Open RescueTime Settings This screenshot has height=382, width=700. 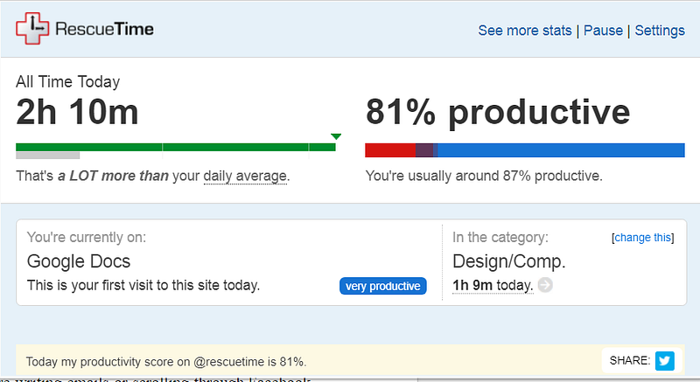pyautogui.click(x=660, y=31)
